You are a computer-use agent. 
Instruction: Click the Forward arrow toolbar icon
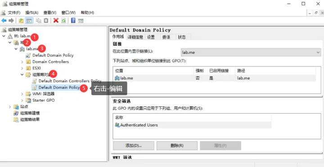pos(11,20)
